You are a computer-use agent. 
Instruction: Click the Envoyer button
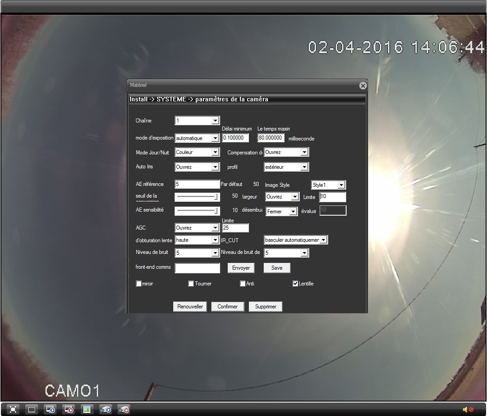pyautogui.click(x=241, y=268)
